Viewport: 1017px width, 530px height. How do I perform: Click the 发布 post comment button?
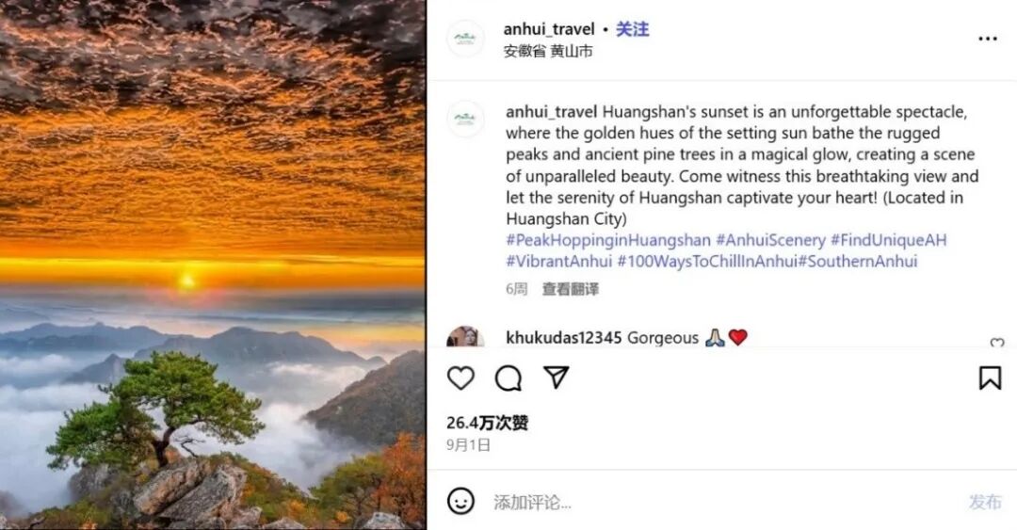(985, 502)
